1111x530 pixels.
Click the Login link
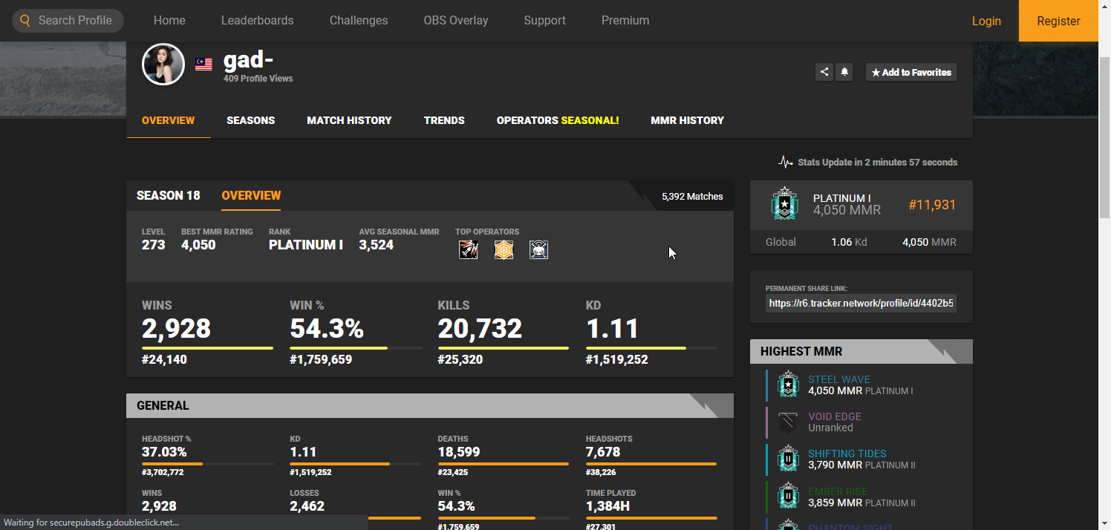click(x=986, y=21)
